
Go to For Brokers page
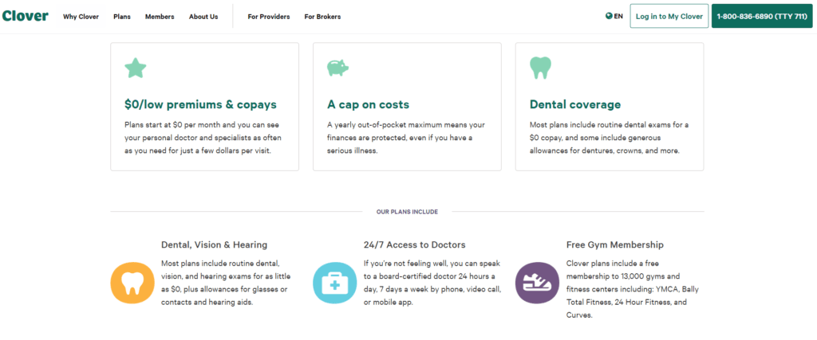(x=322, y=17)
